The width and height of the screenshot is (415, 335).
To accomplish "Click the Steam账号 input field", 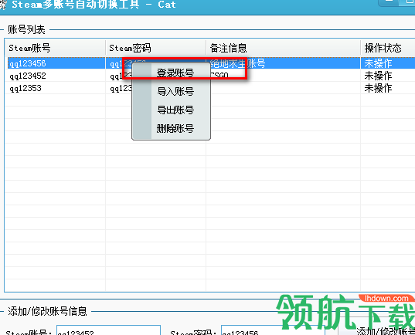I will click(108, 330).
